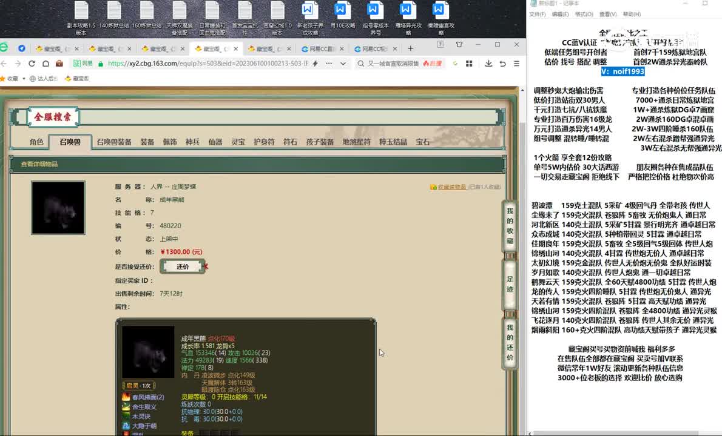Image resolution: width=722 pixels, height=436 pixels.
Task: Click the browser home icon
Action: coord(46,64)
